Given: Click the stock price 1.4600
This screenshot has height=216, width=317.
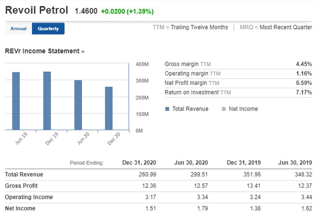Looking at the screenshot, I should tap(86, 11).
